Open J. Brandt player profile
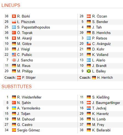123x135 pixels. 99,66
